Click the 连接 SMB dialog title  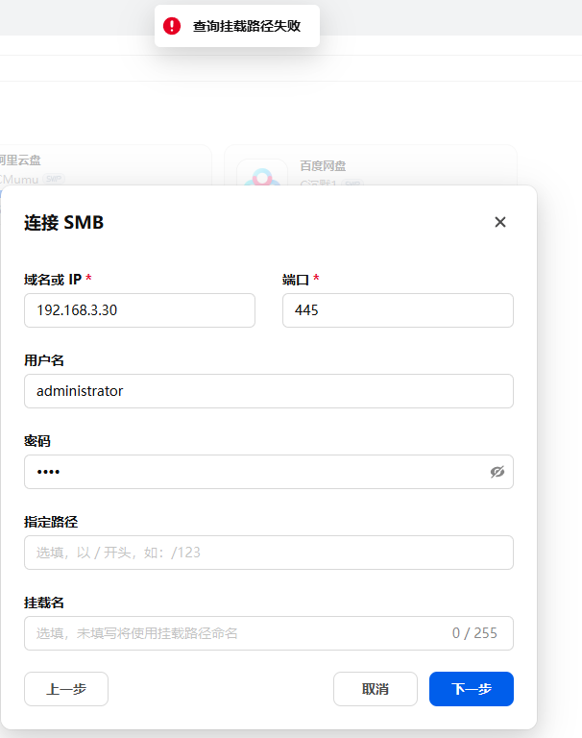tap(64, 223)
